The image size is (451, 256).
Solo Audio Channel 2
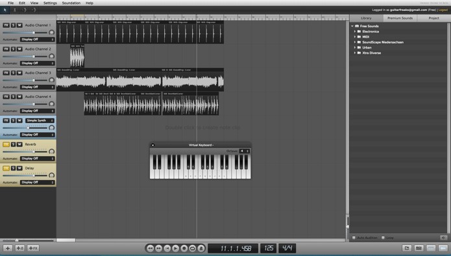click(x=13, y=49)
